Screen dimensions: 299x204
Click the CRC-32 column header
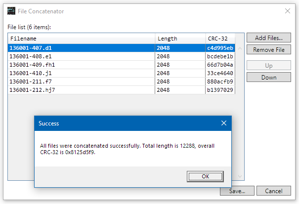click(x=219, y=39)
